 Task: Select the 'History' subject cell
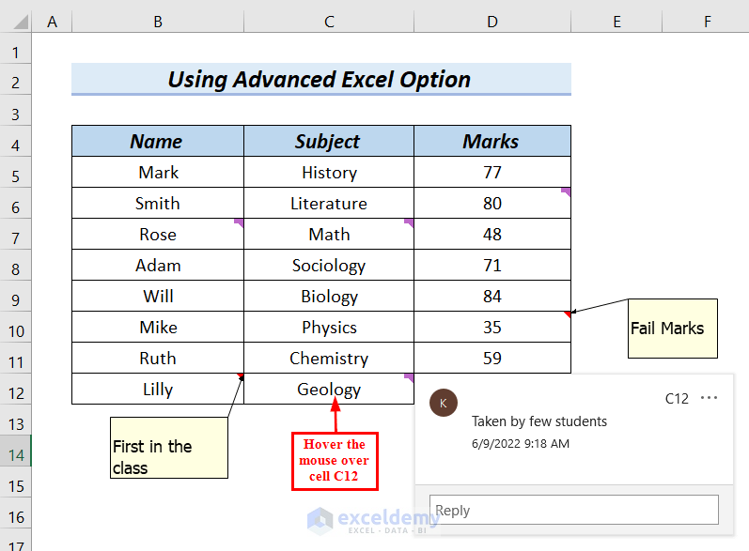pyautogui.click(x=329, y=172)
